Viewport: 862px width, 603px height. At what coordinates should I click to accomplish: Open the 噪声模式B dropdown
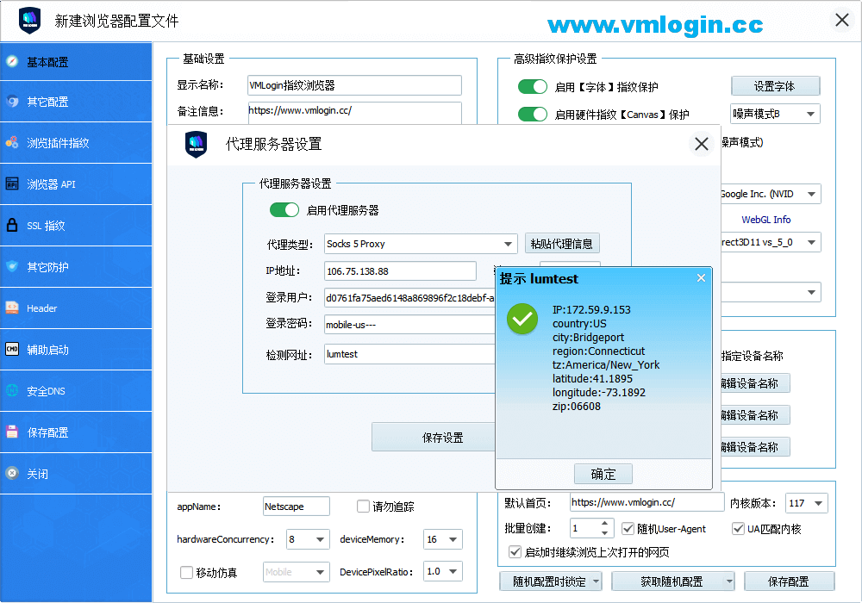pos(775,114)
